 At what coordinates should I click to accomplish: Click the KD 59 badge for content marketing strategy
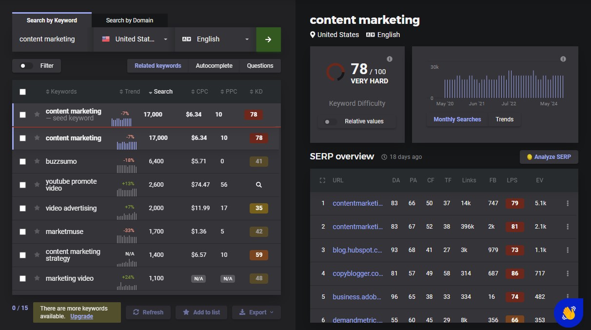[259, 255]
